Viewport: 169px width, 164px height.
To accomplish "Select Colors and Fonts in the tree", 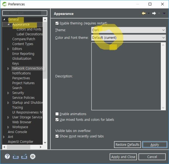I will [29, 29].
